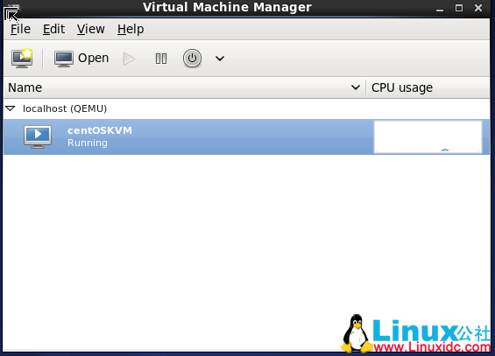Open the shutdown options dropdown arrow
Image resolution: width=495 pixels, height=356 pixels.
click(x=220, y=59)
